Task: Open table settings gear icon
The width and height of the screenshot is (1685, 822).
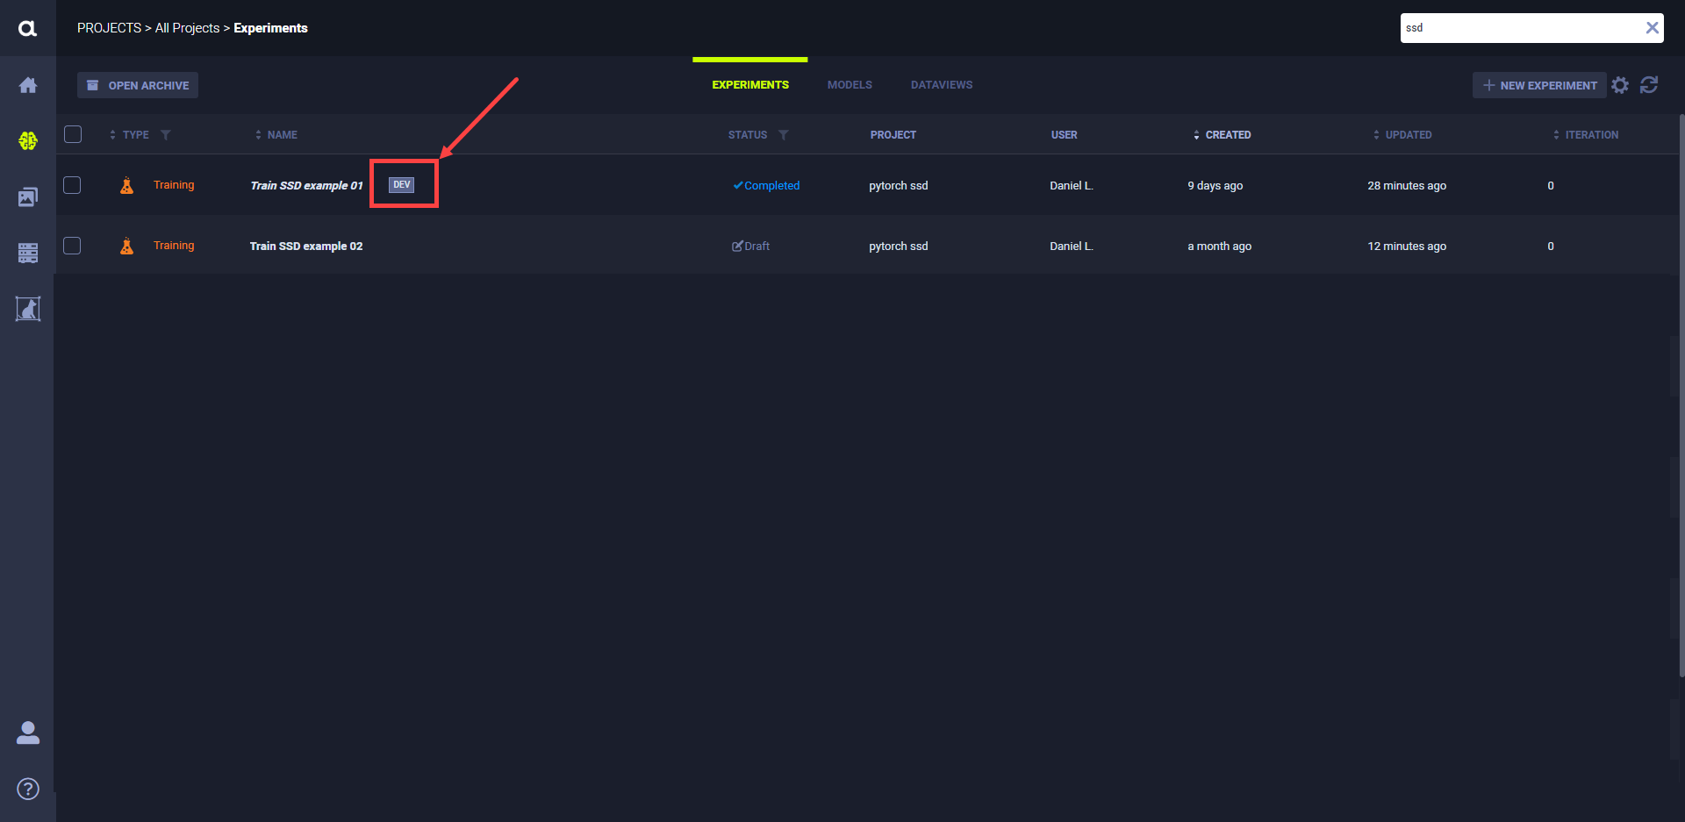Action: 1620,85
